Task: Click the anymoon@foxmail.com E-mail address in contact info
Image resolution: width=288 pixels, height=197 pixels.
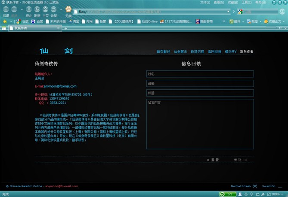Action: tap(60, 86)
